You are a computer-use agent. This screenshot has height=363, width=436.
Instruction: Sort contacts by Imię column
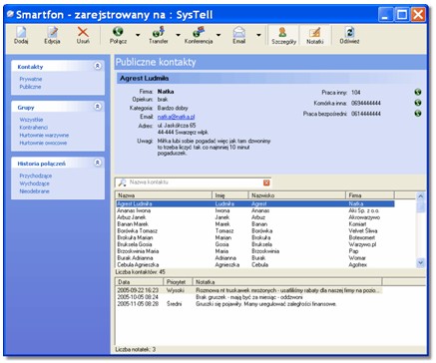tap(230, 195)
